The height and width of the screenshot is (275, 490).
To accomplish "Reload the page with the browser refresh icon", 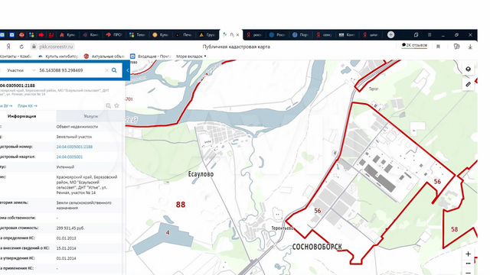I will pos(21,47).
